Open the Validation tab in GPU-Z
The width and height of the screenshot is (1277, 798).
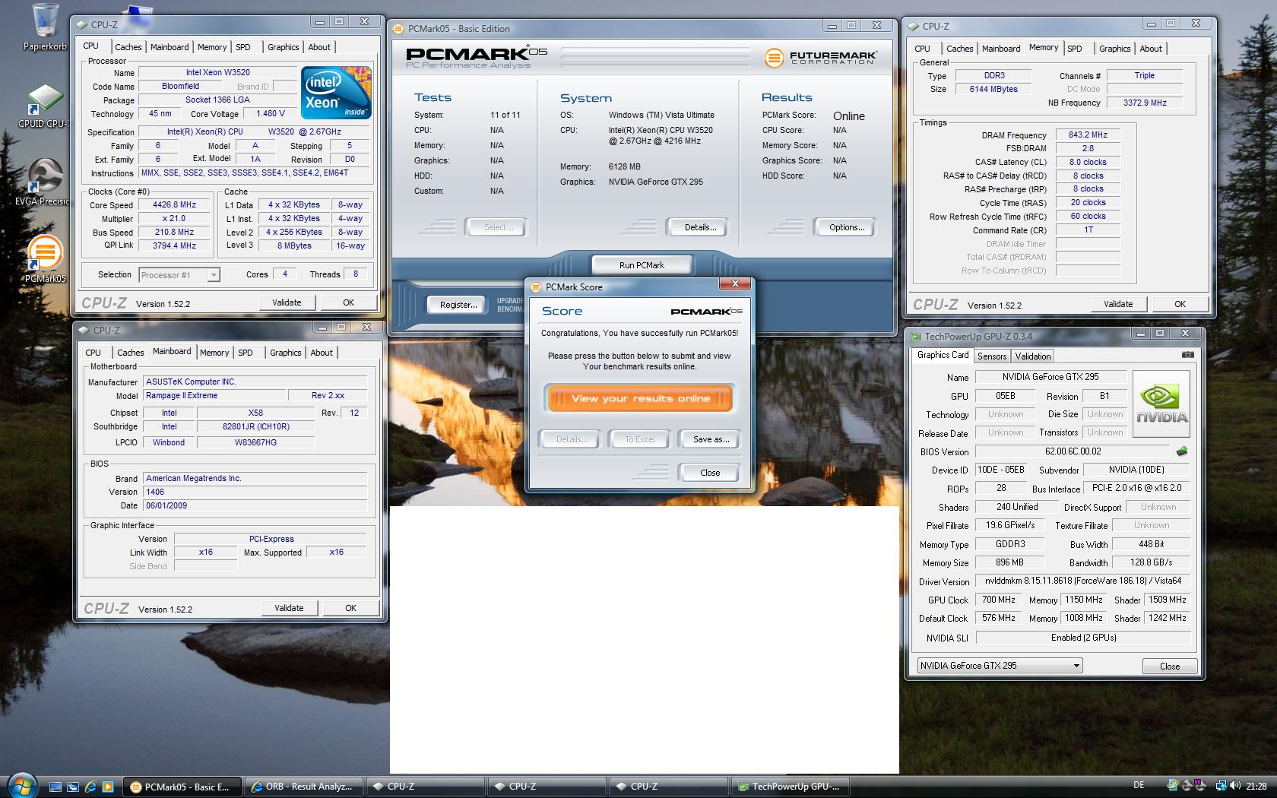point(1032,356)
